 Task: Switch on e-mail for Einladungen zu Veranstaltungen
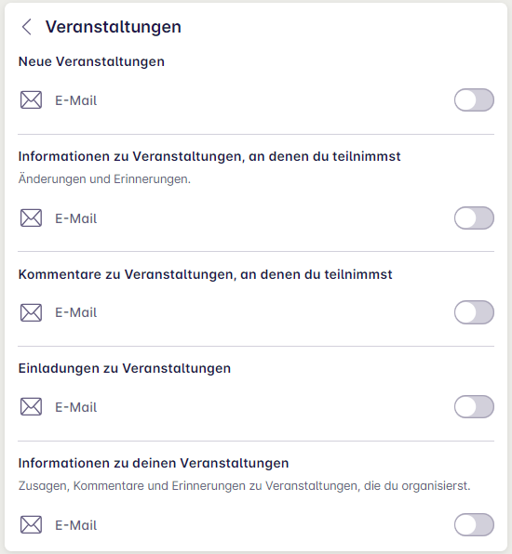pyautogui.click(x=474, y=406)
